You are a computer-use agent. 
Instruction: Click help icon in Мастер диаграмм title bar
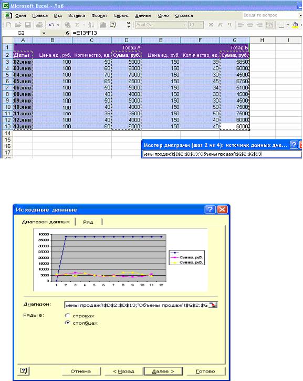coord(294,145)
